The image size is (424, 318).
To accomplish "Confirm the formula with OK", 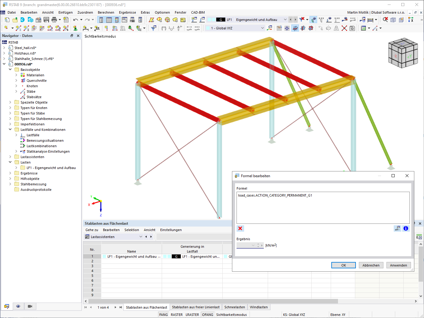I will tap(343, 265).
